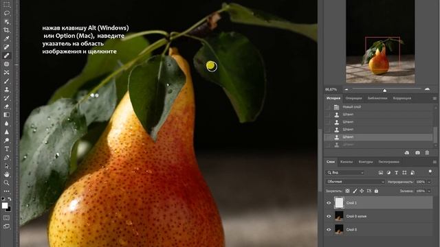The width and height of the screenshot is (440, 247).
Task: Select the Gradient tool
Action: pyautogui.click(x=6, y=115)
